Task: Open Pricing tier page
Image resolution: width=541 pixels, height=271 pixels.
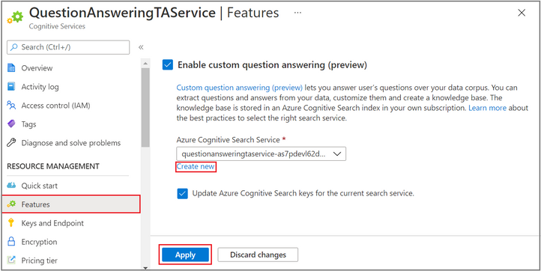Action: pyautogui.click(x=39, y=261)
